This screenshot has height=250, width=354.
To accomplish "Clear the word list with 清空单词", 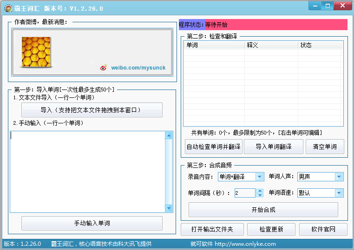I will (x=325, y=147).
